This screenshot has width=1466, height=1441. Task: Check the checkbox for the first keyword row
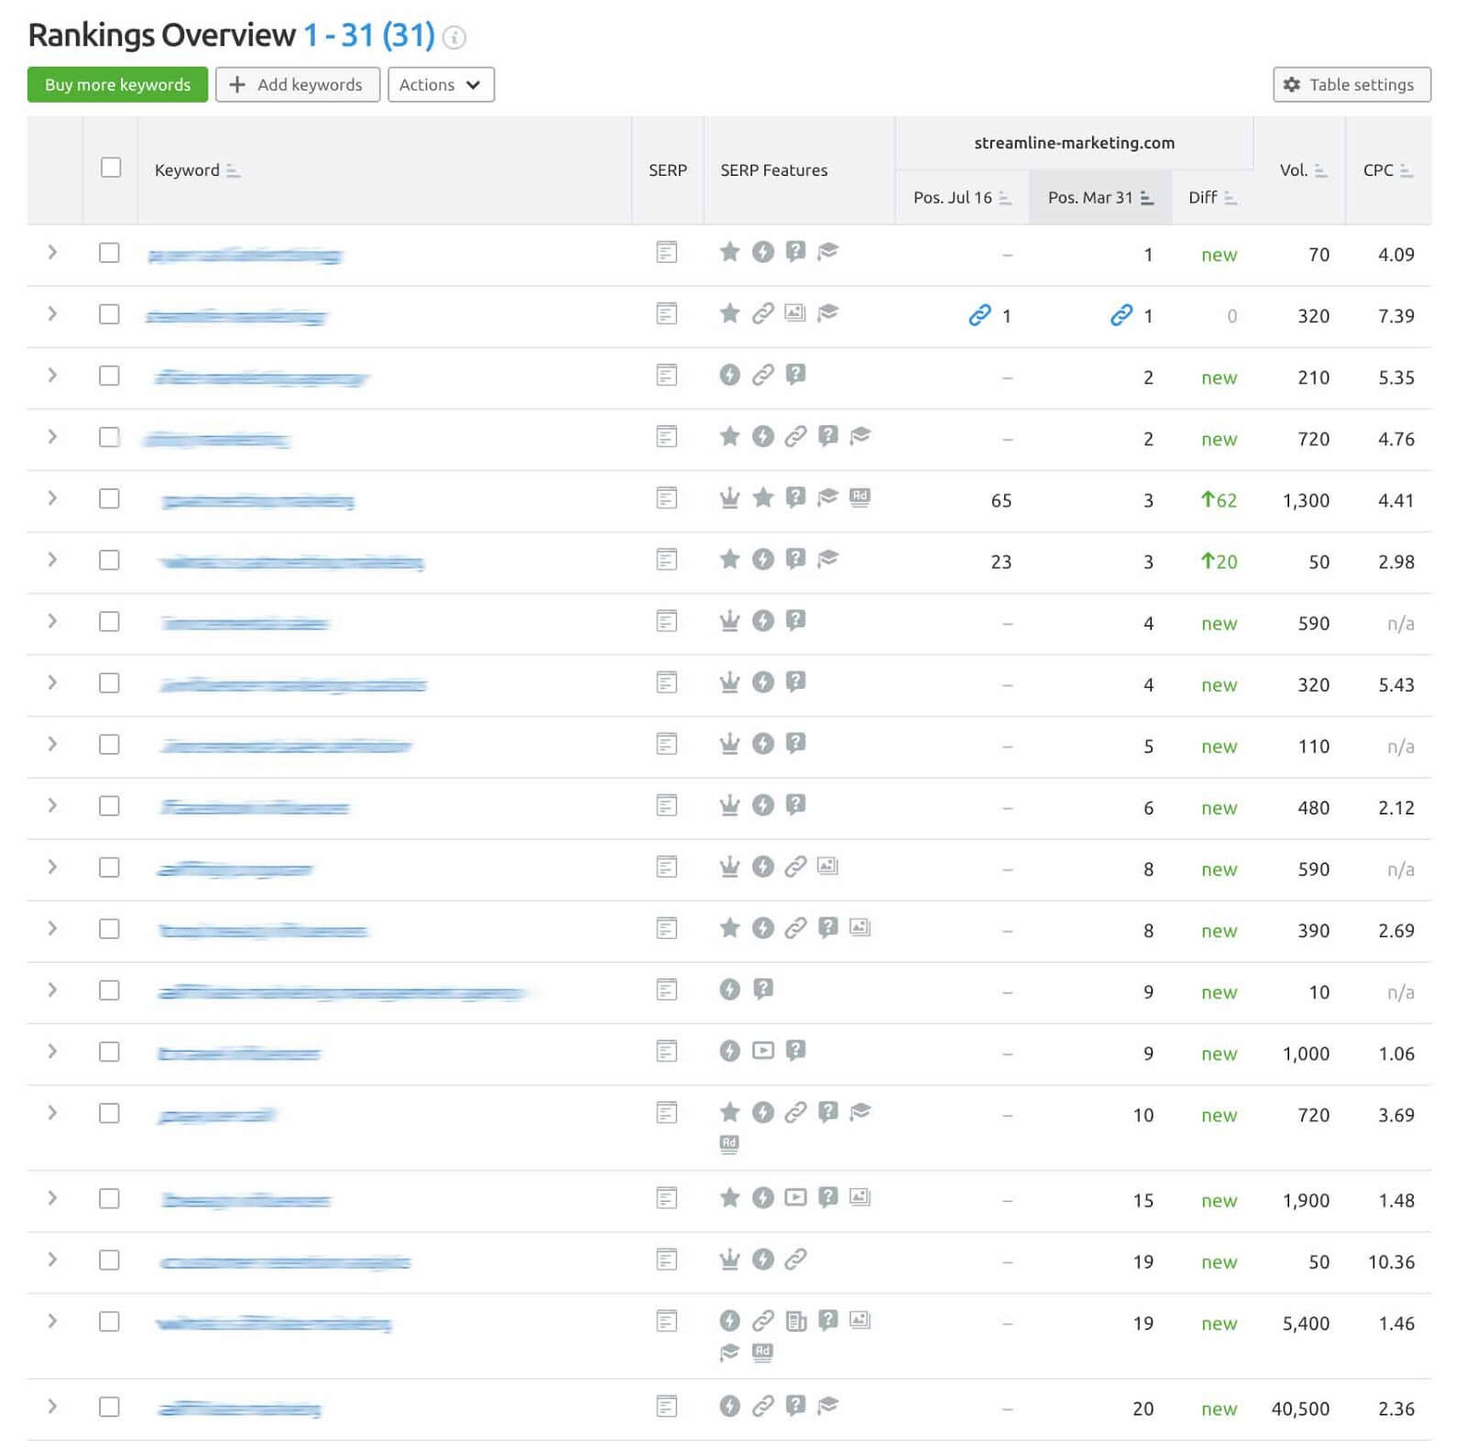click(109, 253)
